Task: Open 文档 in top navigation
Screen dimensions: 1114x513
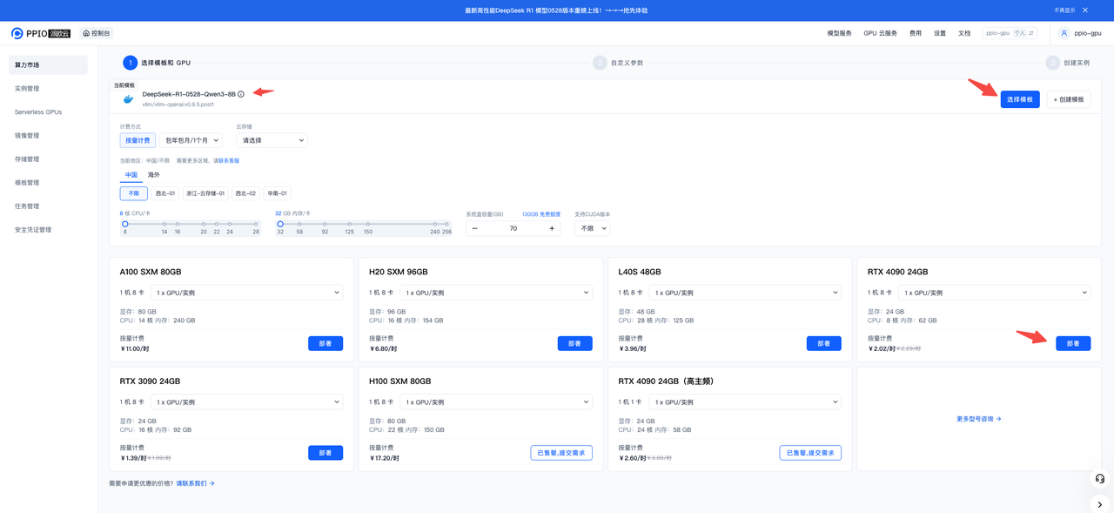Action: click(x=964, y=33)
